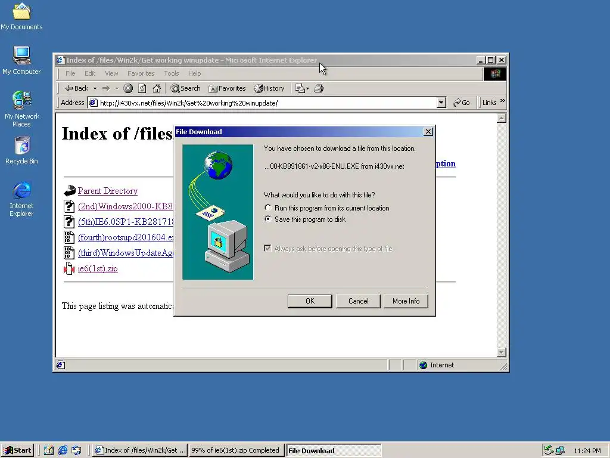Image resolution: width=610 pixels, height=458 pixels.
Task: Open (2nd)Windows2000-KB8 file link
Action: (x=125, y=206)
